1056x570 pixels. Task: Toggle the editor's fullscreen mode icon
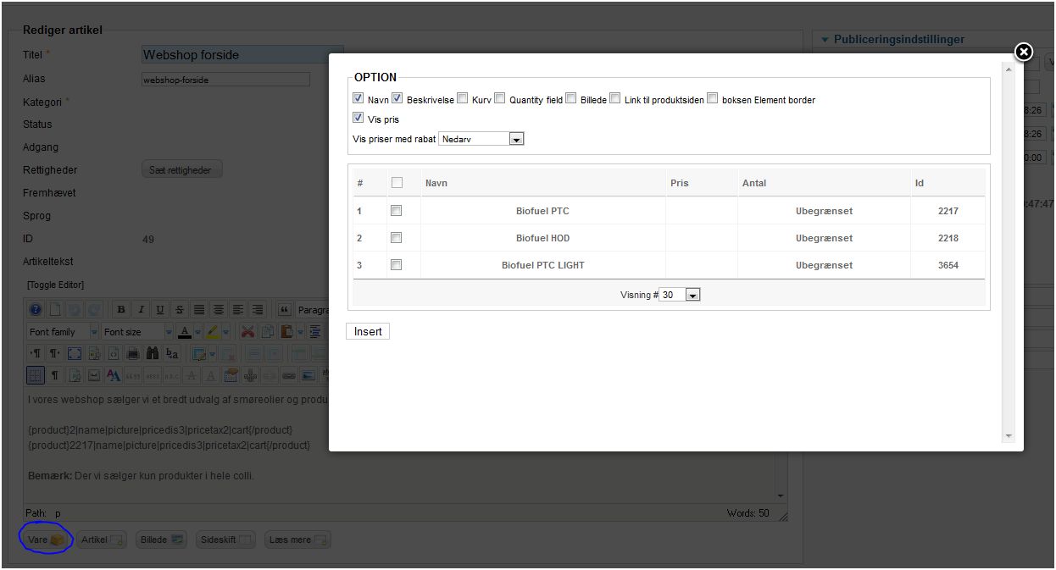pyautogui.click(x=75, y=354)
